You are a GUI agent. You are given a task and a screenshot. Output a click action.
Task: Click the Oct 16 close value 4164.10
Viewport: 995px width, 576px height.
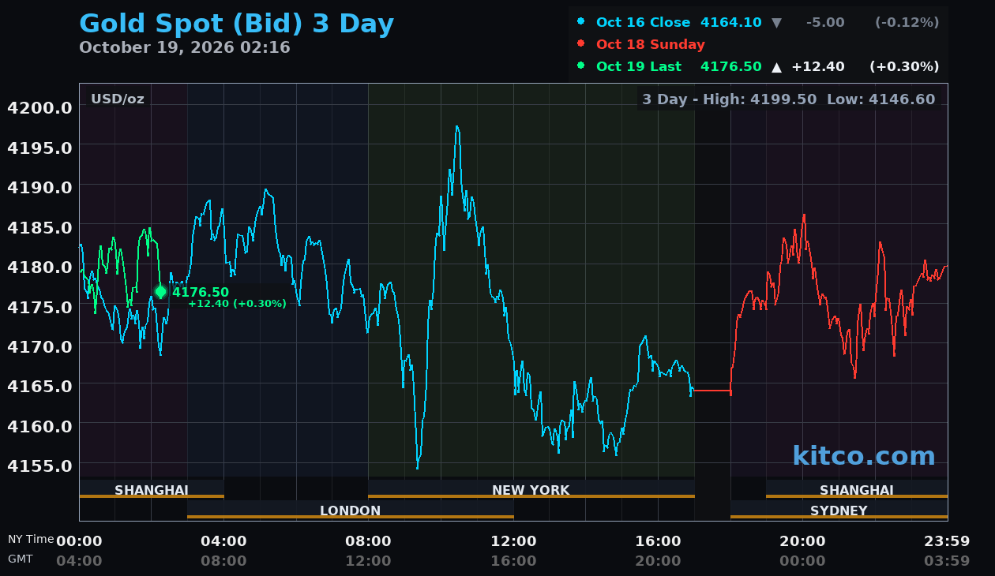click(x=731, y=22)
